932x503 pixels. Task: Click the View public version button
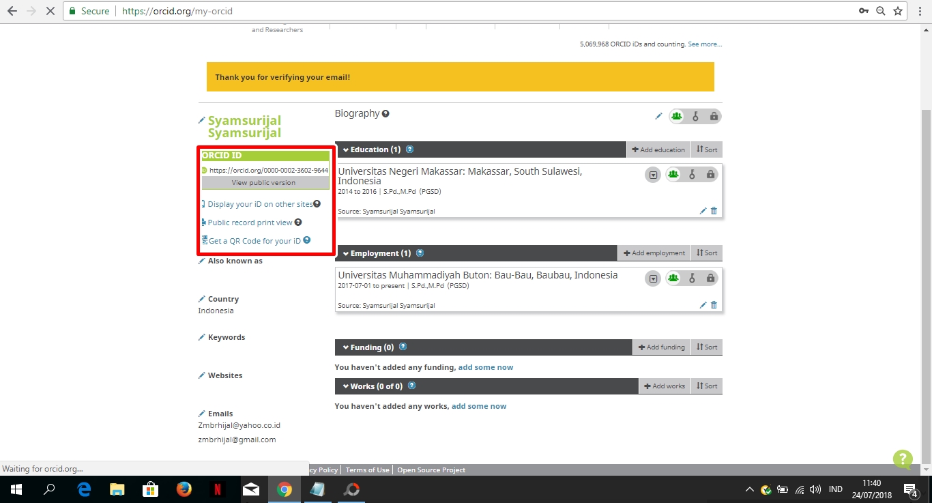click(x=264, y=182)
